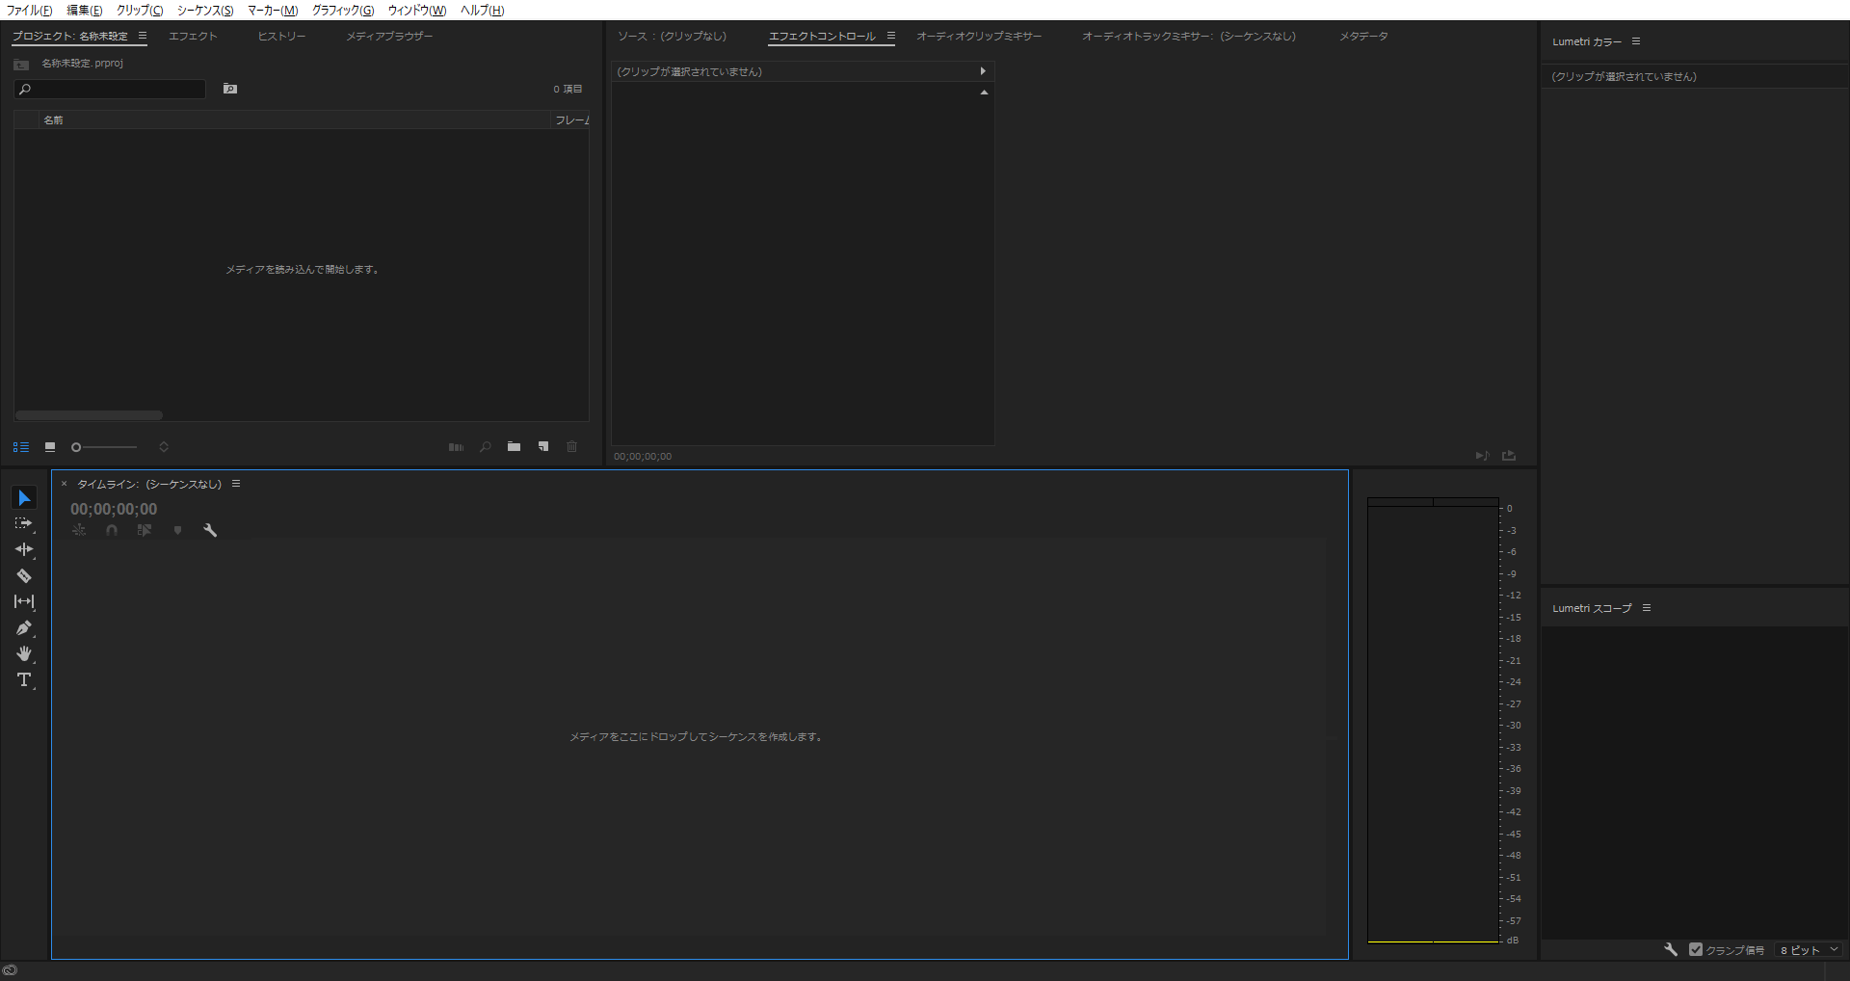Create a new bin with folder icon
1850x981 pixels.
click(x=515, y=447)
